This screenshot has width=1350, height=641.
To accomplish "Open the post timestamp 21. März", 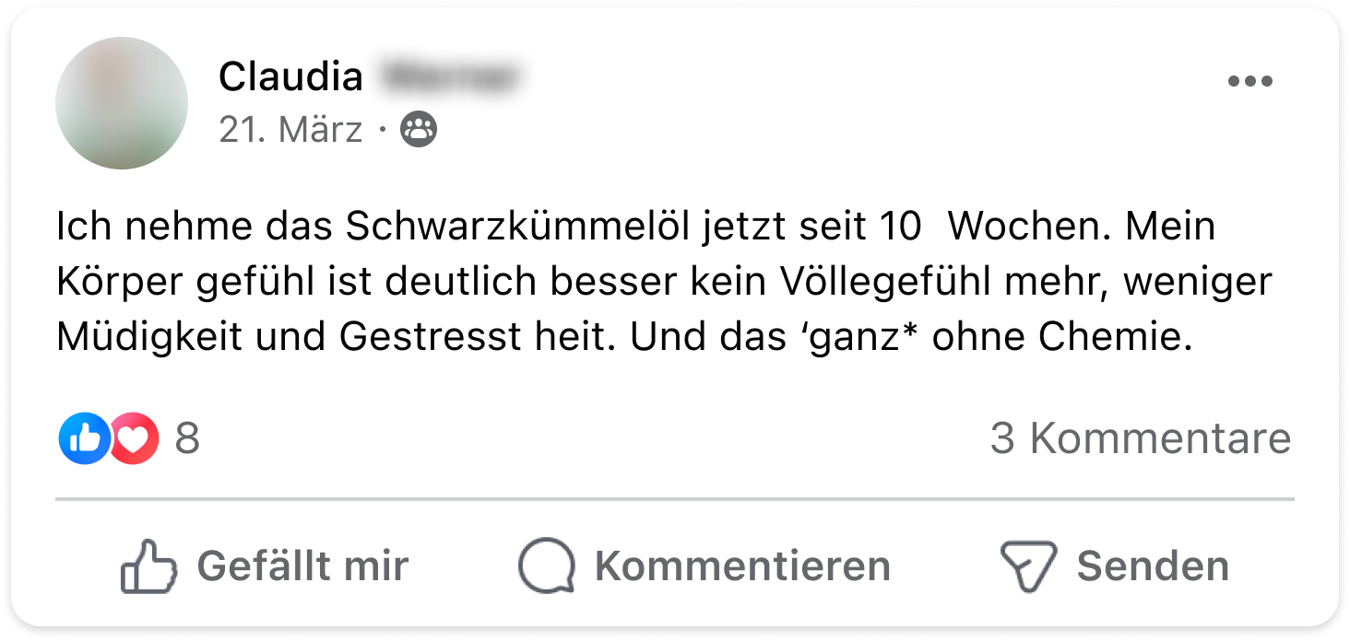I will (290, 131).
